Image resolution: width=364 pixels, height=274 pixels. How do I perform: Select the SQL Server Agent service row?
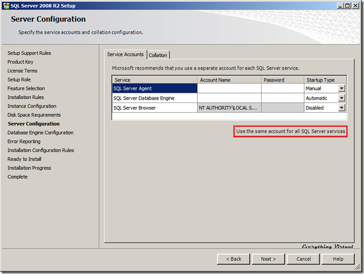coord(155,88)
